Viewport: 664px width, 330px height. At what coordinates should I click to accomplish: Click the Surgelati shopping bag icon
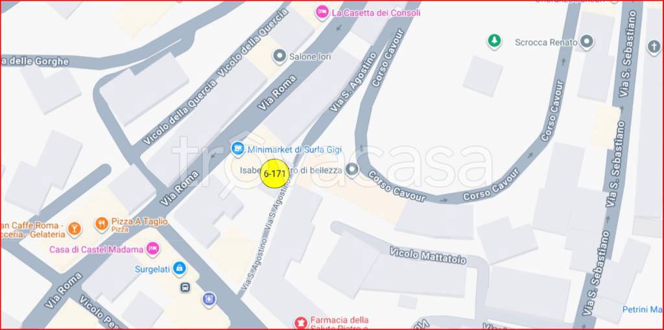tap(180, 269)
